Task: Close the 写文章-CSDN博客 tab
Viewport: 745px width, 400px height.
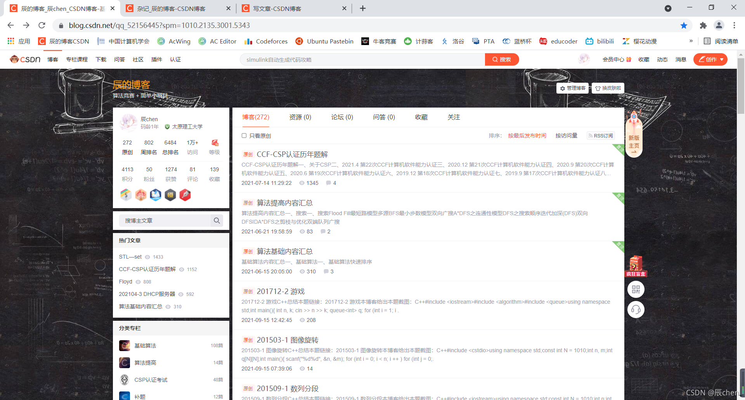Action: [x=344, y=8]
